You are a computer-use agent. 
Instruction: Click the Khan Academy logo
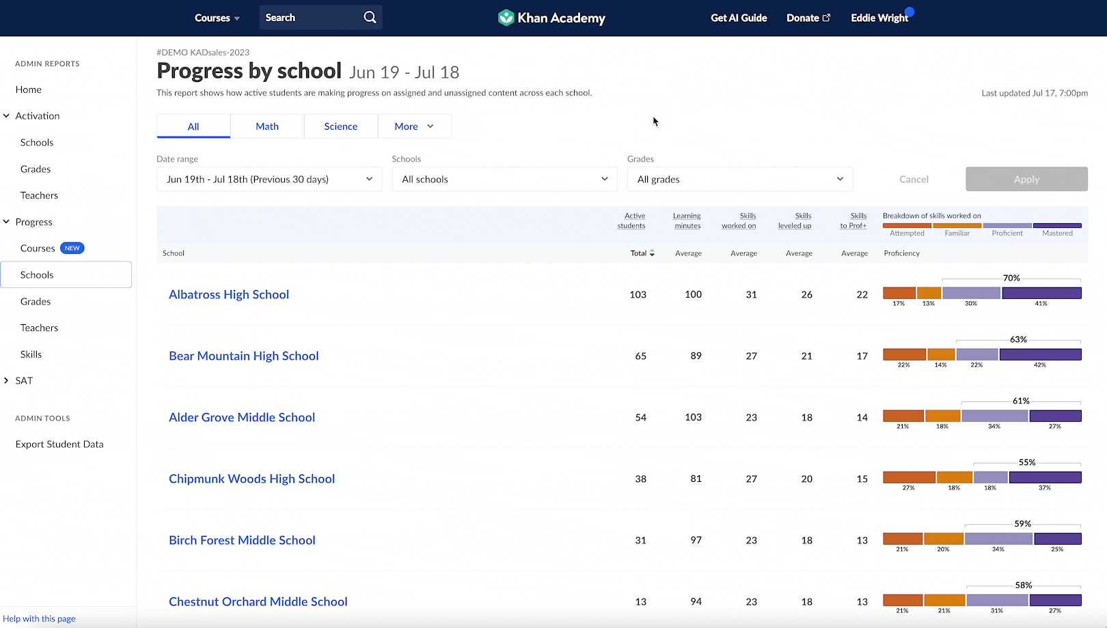coord(551,18)
